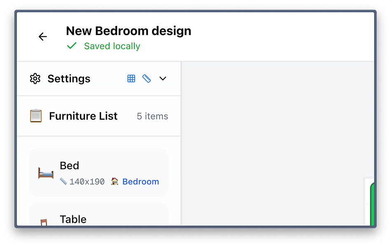Click the house icon next to Bedroom
Viewport: 391px width, 247px height.
[115, 181]
